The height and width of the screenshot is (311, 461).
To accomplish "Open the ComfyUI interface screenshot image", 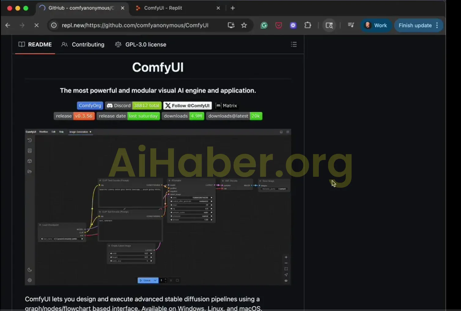I will pos(158,207).
